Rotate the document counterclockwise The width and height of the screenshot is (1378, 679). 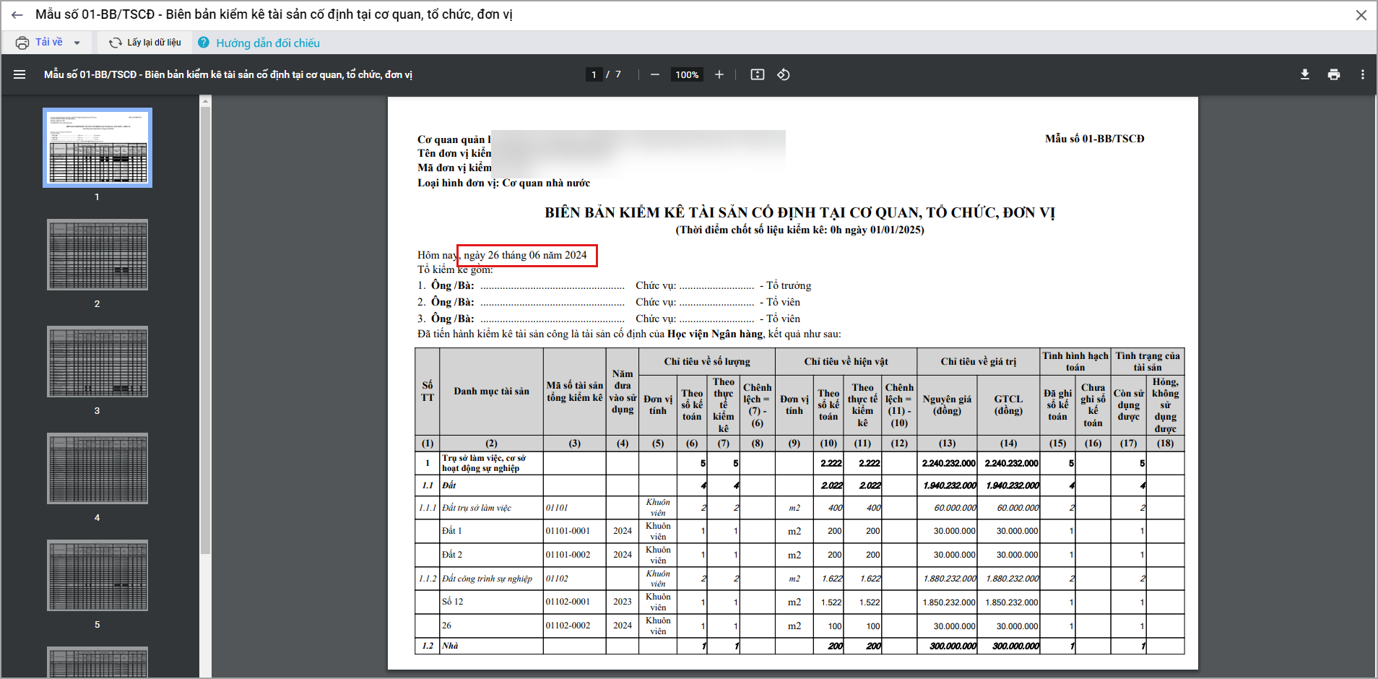point(784,74)
